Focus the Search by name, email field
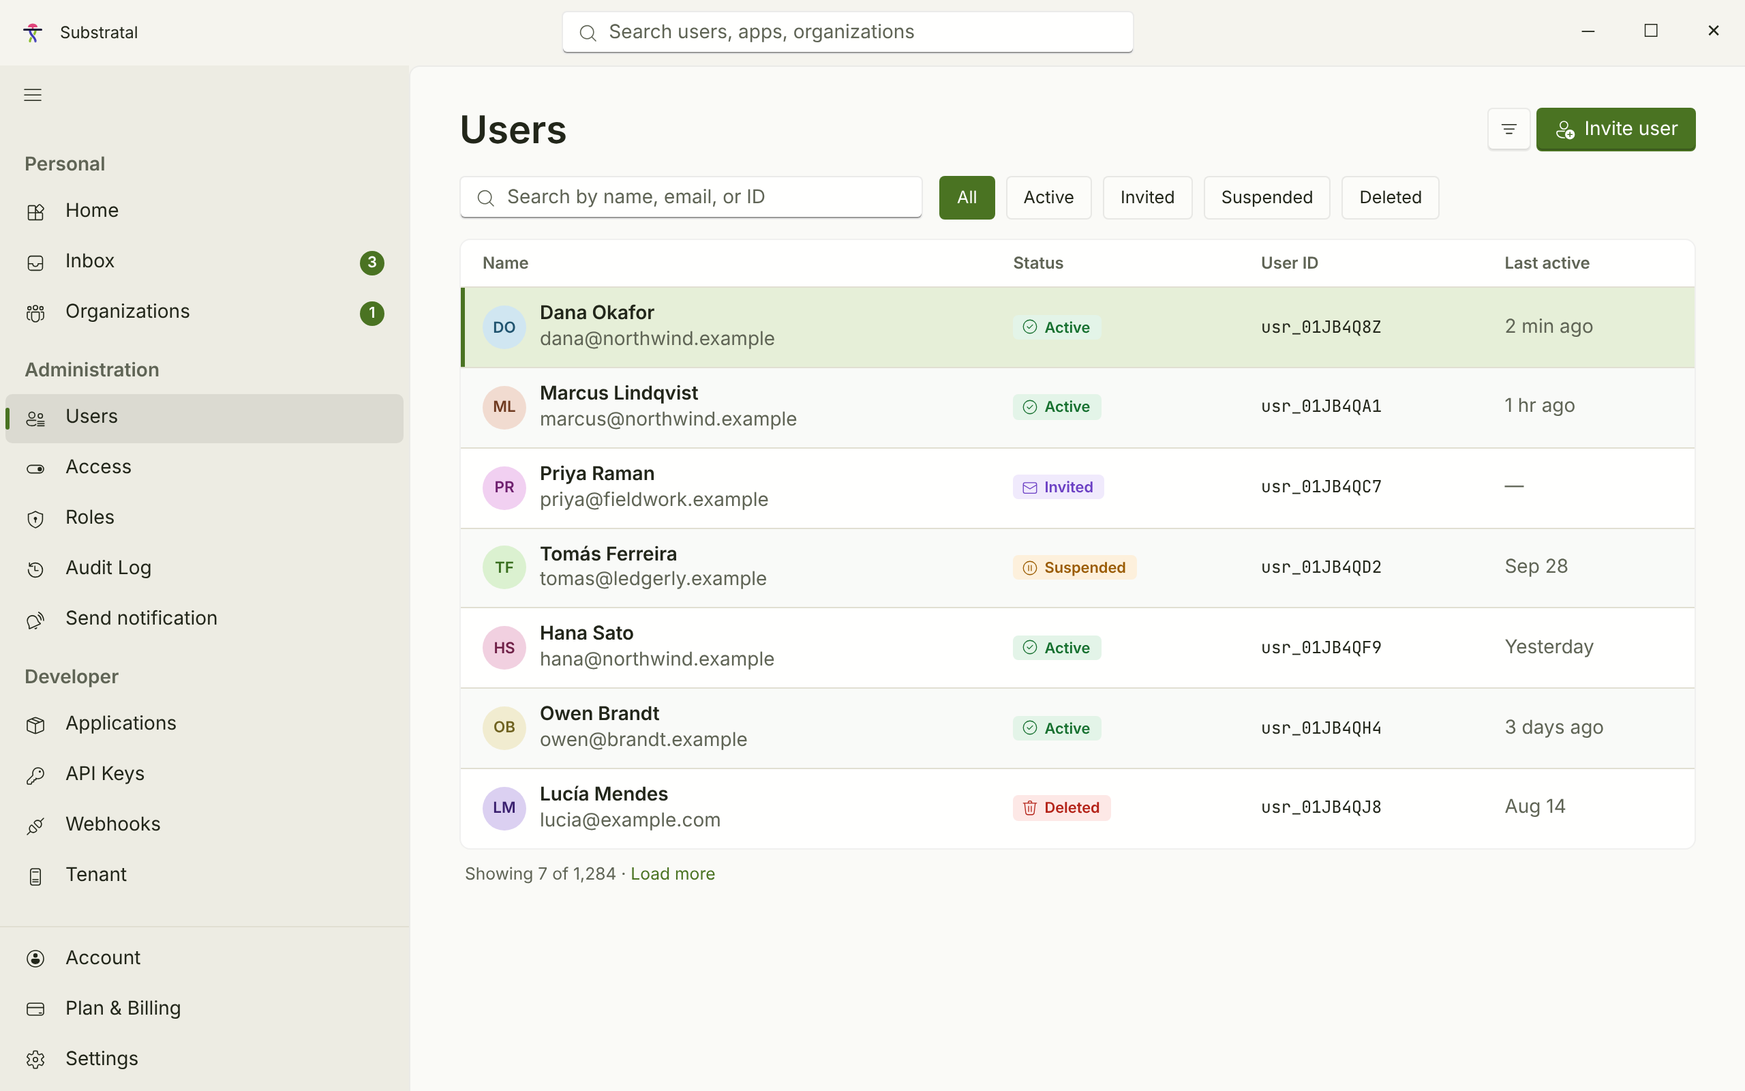The width and height of the screenshot is (1745, 1091). coord(691,197)
